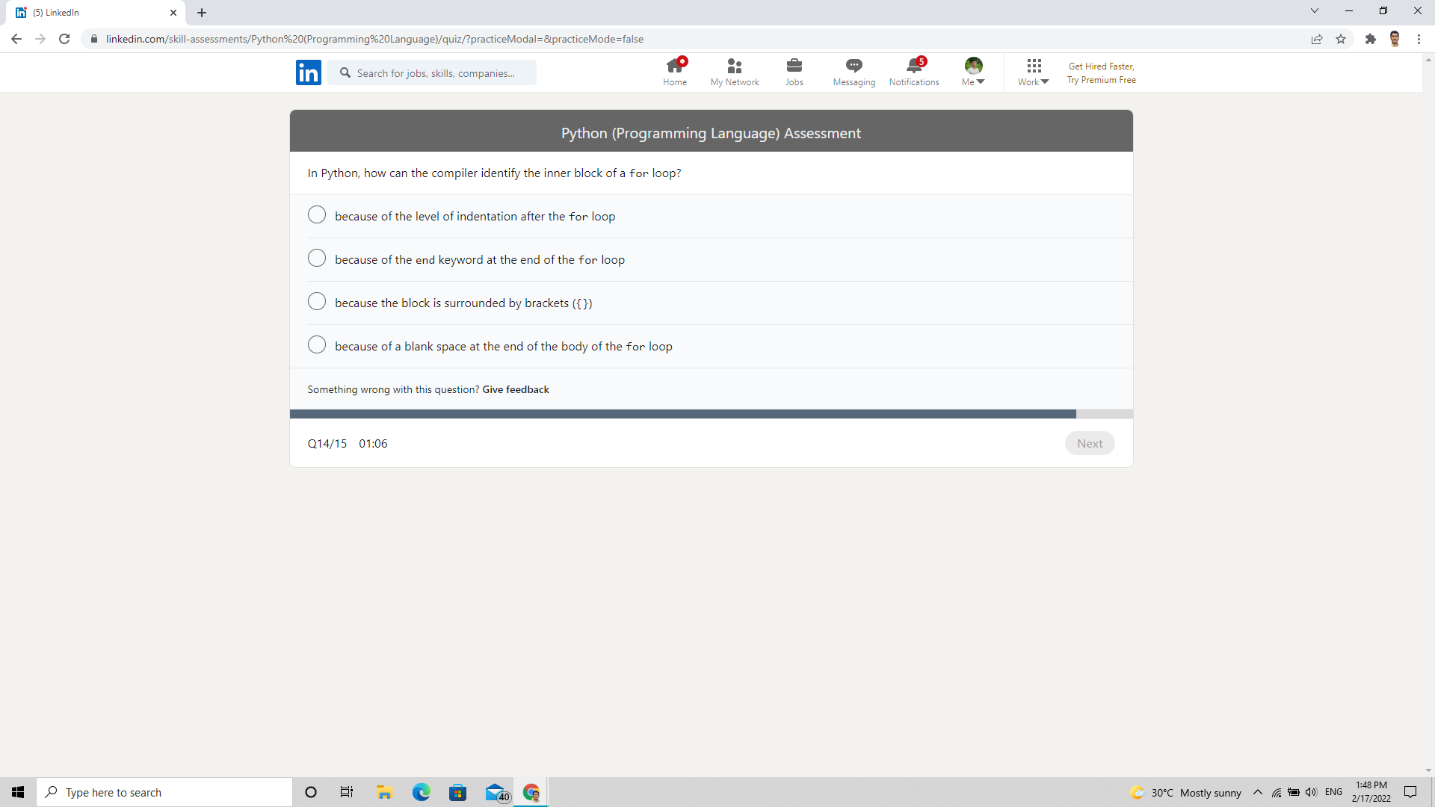The height and width of the screenshot is (807, 1435).
Task: Open My Network page
Action: [734, 72]
